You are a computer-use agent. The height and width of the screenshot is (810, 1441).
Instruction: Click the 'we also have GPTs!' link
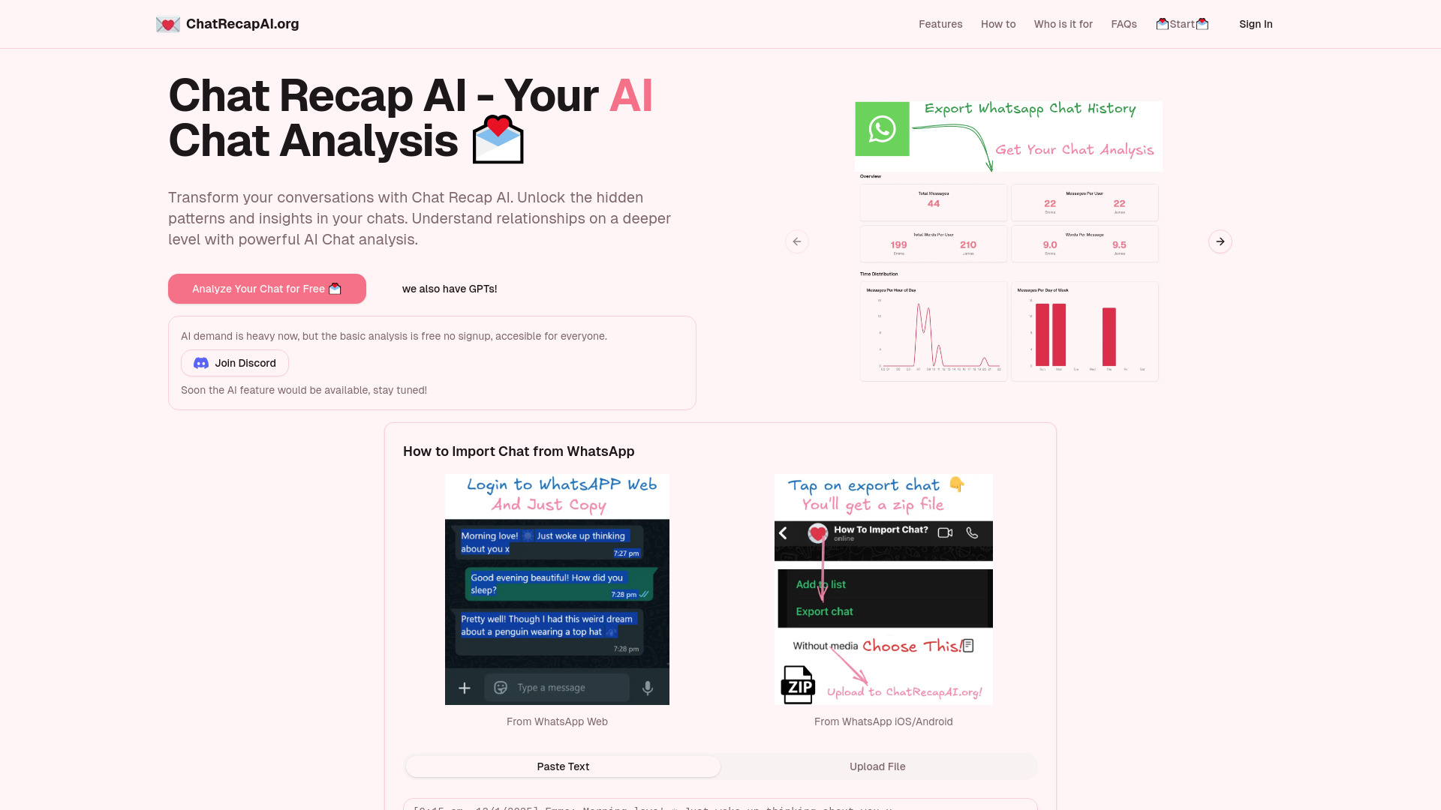click(x=450, y=288)
